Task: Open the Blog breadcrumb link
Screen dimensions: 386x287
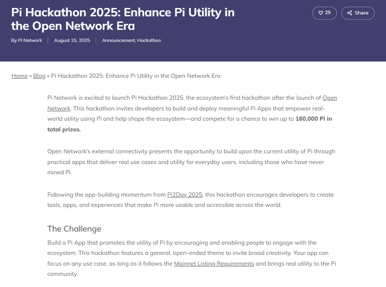Action: 39,76
